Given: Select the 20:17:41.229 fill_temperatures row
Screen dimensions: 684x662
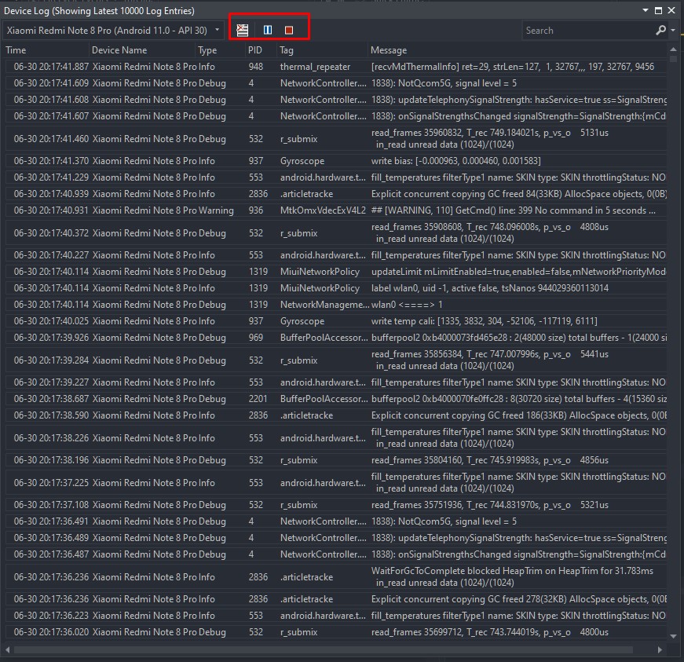Looking at the screenshot, I should click(336, 177).
